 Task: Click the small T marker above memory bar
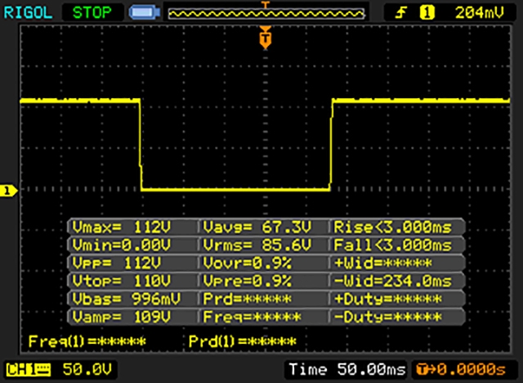(265, 4)
